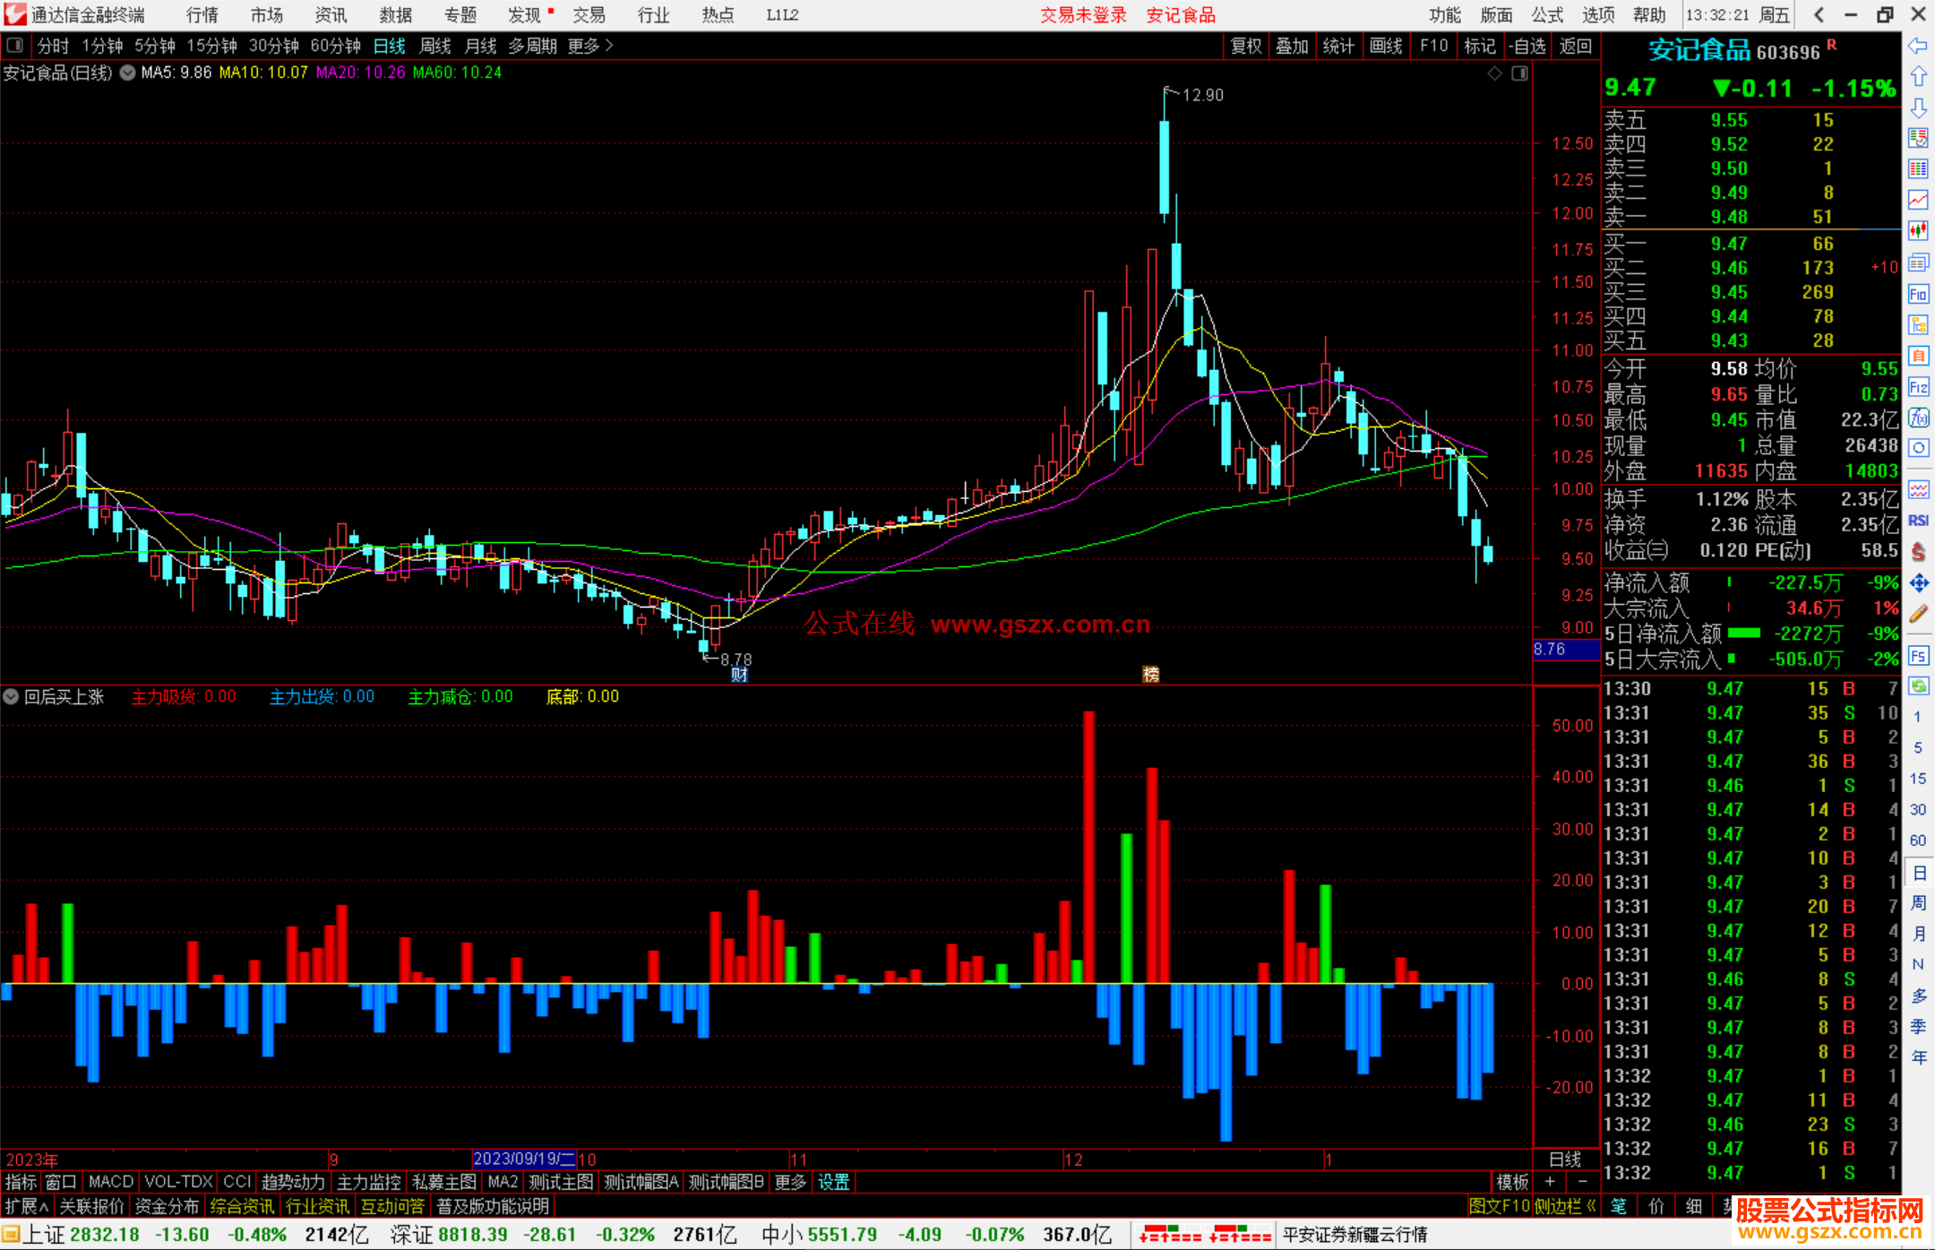This screenshot has height=1250, width=1935.
Task: Toggle the circle beside 安记食品(日线) label
Action: pyautogui.click(x=127, y=73)
